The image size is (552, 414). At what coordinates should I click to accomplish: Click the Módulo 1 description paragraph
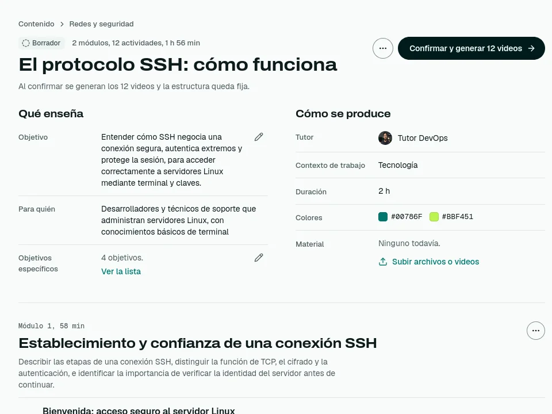click(x=177, y=373)
